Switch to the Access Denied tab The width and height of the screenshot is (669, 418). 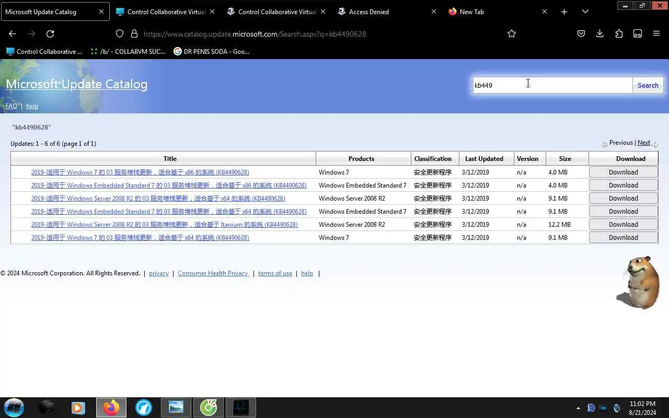coord(387,11)
